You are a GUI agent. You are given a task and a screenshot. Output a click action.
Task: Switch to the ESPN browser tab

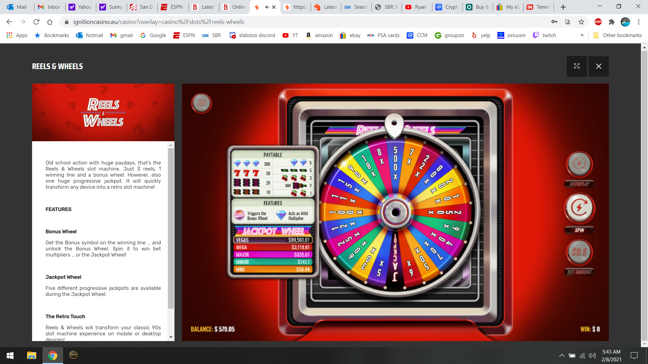[173, 7]
